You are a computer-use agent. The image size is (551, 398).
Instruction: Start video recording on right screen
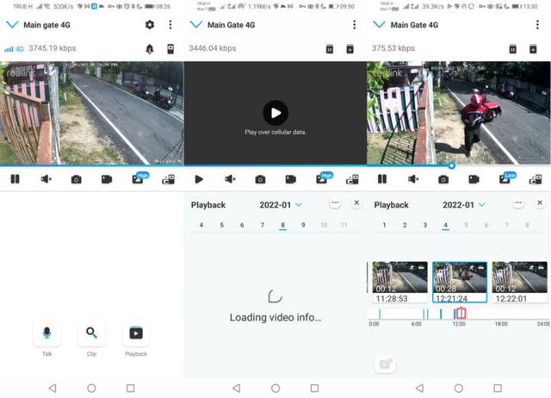tap(474, 179)
